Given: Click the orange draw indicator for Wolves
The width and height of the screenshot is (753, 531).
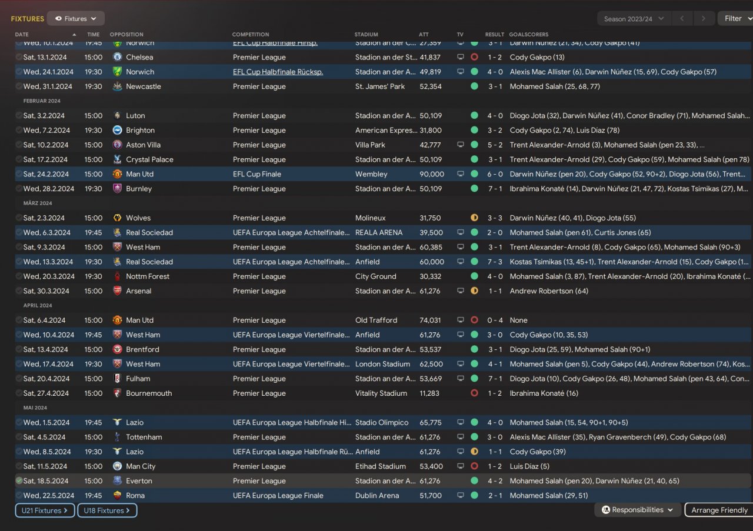Looking at the screenshot, I should pyautogui.click(x=474, y=218).
